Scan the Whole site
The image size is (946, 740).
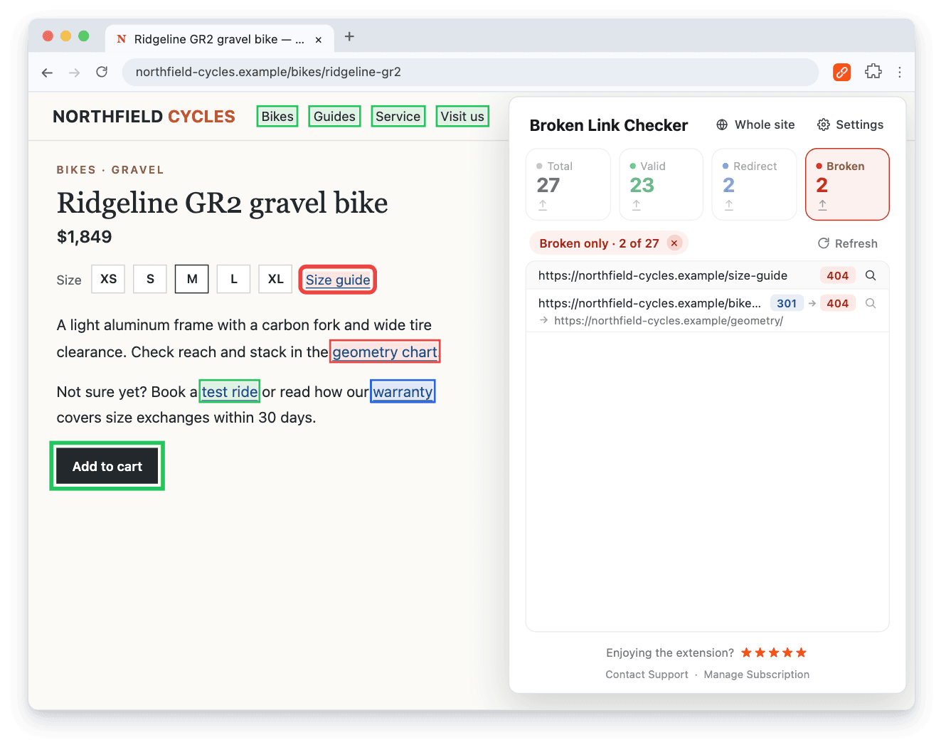coord(755,125)
